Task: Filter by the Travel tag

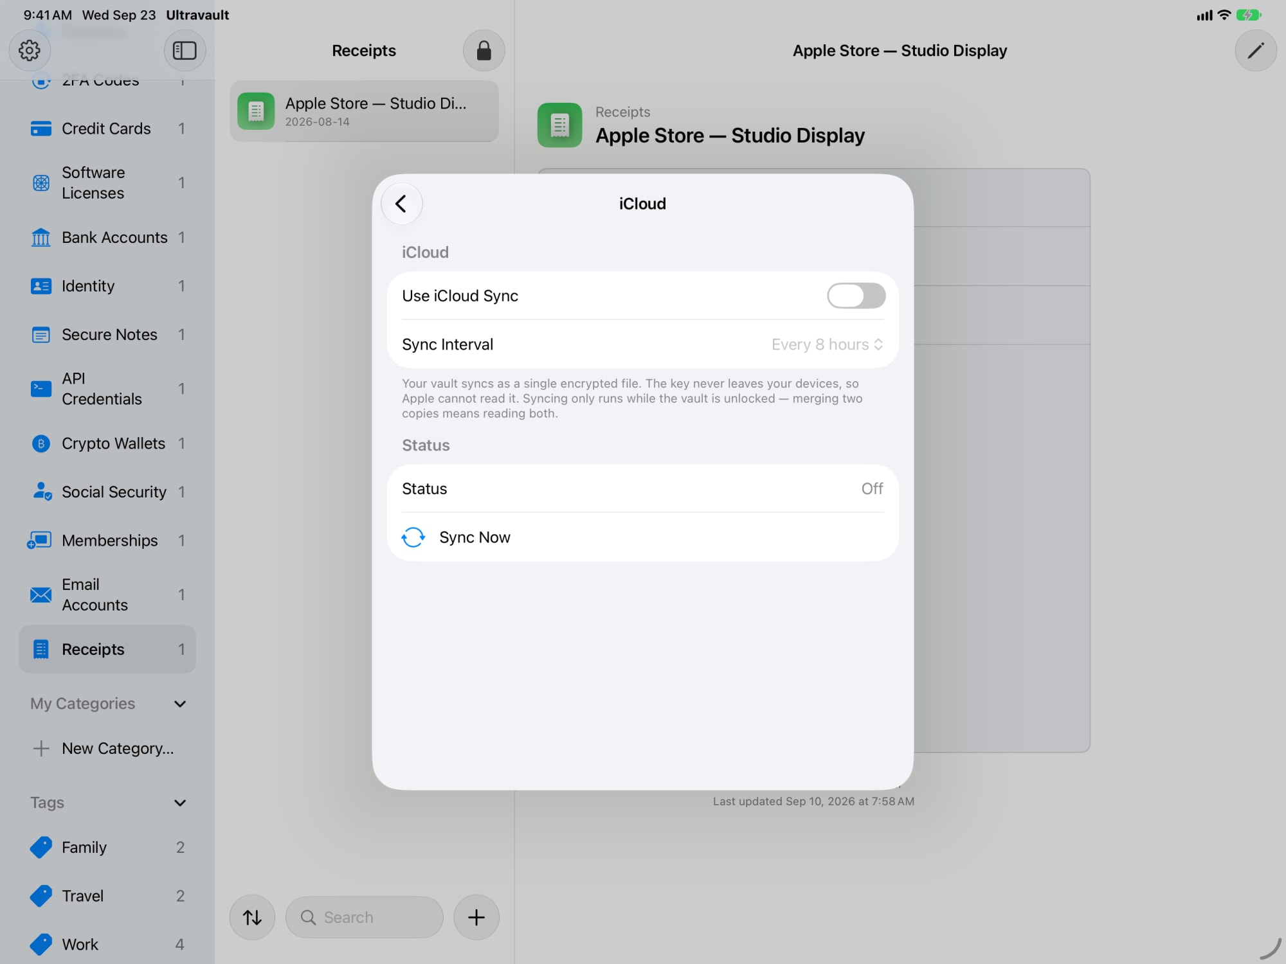Action: pos(107,896)
